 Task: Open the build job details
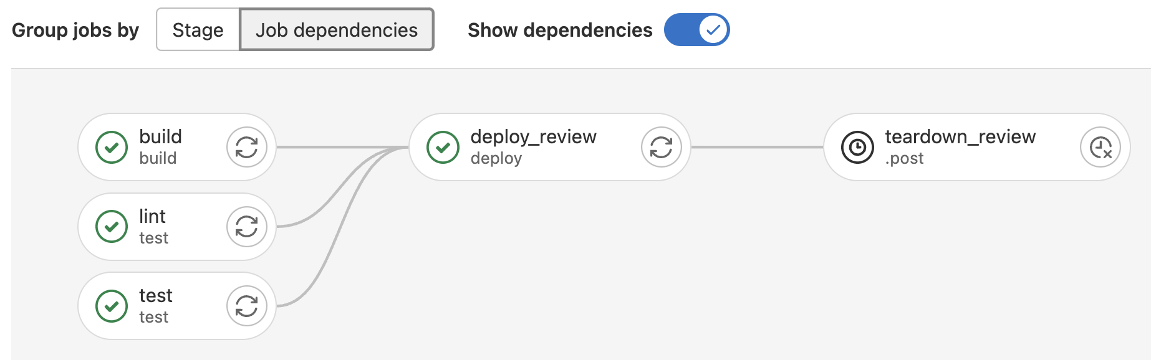(160, 137)
